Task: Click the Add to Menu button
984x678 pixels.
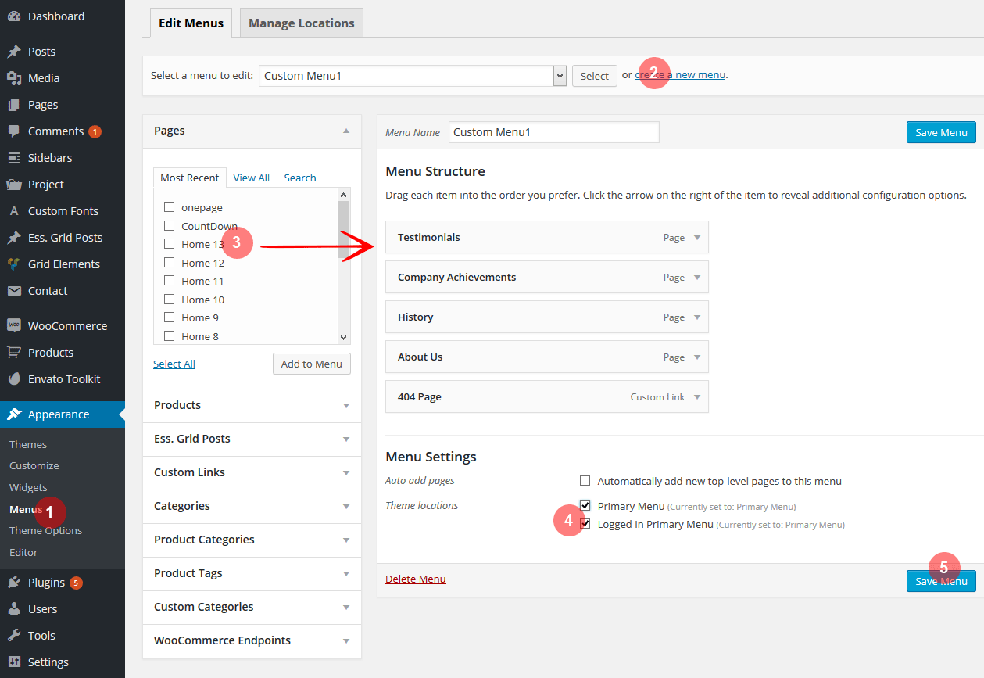Action: click(312, 364)
